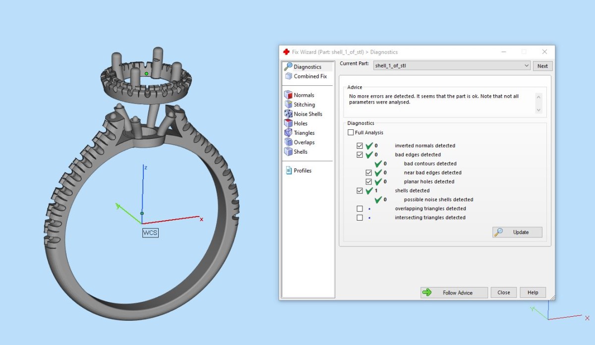Select the Noise Shells icon
The width and height of the screenshot is (595, 345).
pyautogui.click(x=288, y=114)
